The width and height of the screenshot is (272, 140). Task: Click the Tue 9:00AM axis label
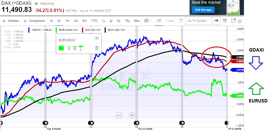coord(54,129)
